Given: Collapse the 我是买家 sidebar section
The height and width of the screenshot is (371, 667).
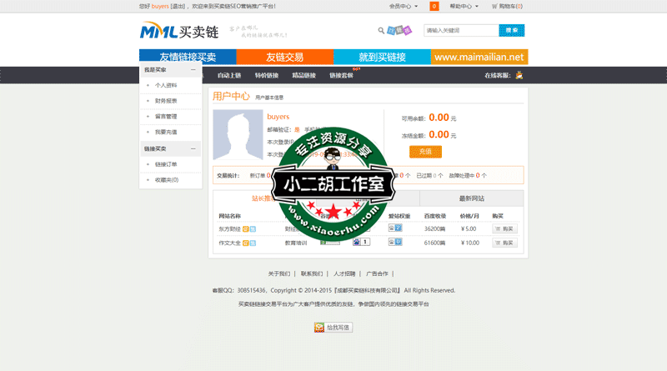Looking at the screenshot, I should point(193,70).
